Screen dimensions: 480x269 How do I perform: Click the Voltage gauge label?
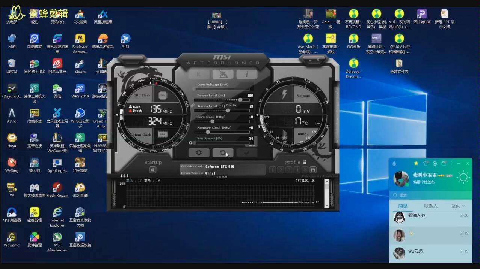pyautogui.click(x=303, y=96)
